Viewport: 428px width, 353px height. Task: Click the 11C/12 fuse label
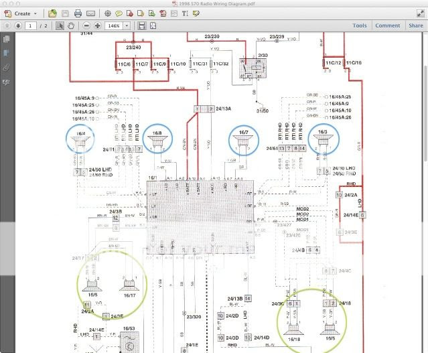click(334, 63)
